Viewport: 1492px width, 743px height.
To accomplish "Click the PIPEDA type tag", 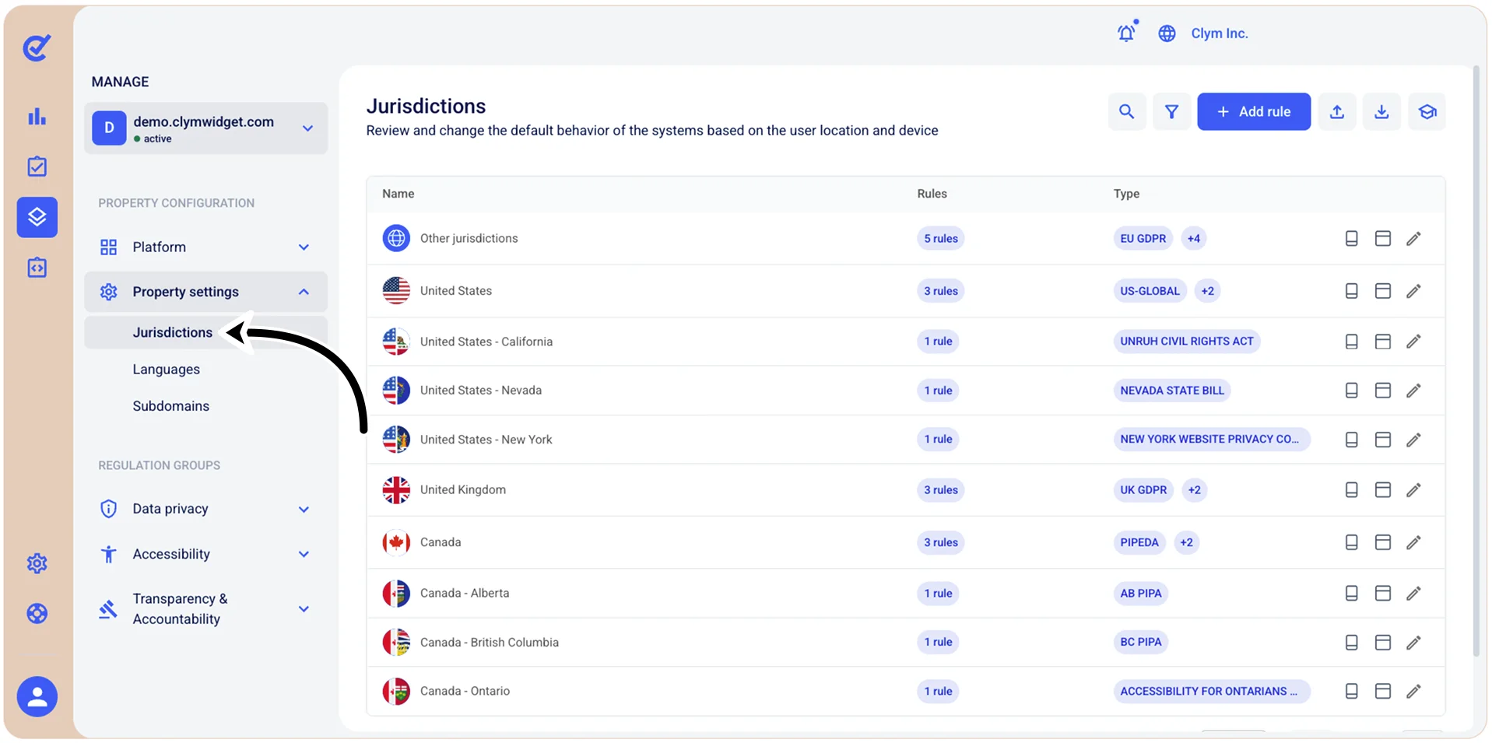I will coord(1139,542).
